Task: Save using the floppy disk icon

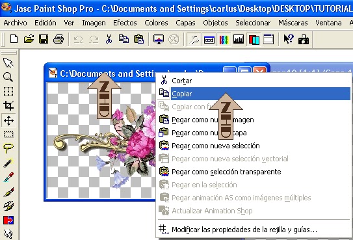Action: 44,39
